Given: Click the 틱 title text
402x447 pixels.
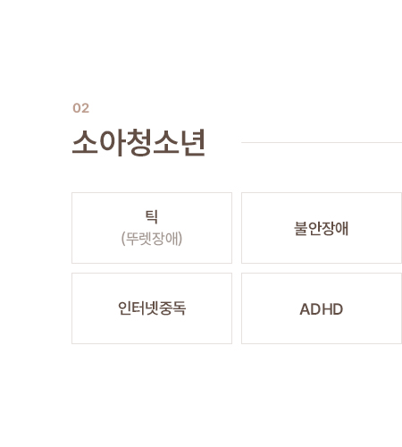Looking at the screenshot, I should [152, 216].
